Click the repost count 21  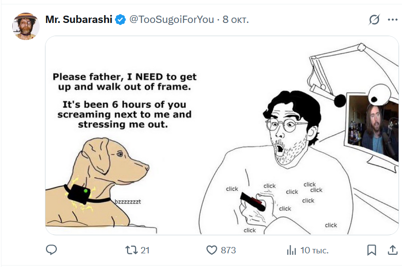[x=145, y=250]
